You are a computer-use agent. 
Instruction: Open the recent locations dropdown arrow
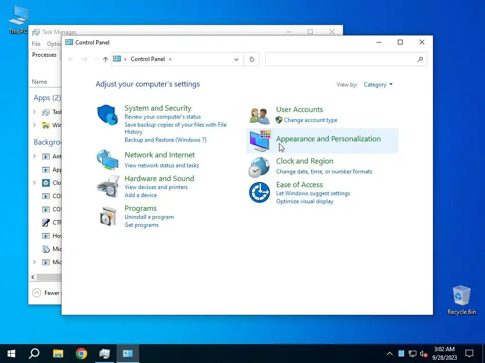[x=96, y=59]
